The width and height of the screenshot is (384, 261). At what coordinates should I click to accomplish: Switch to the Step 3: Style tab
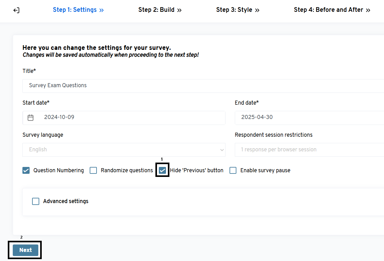234,10
